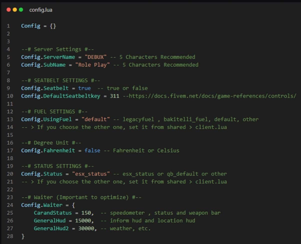
Task: Click line number 1 in the gutter
Action: [x=8, y=26]
